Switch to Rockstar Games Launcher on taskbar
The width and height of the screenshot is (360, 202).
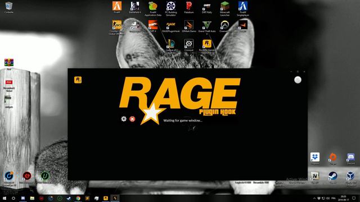[106, 198]
